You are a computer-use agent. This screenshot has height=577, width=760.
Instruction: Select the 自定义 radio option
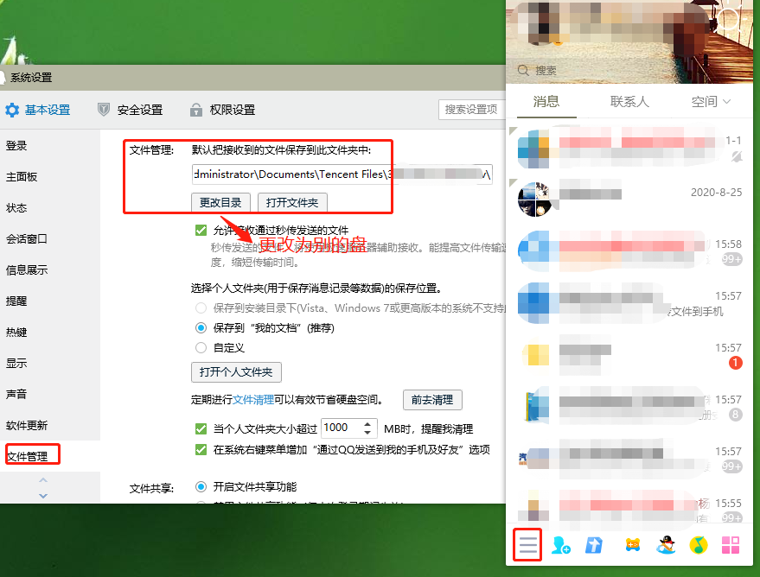tap(201, 348)
